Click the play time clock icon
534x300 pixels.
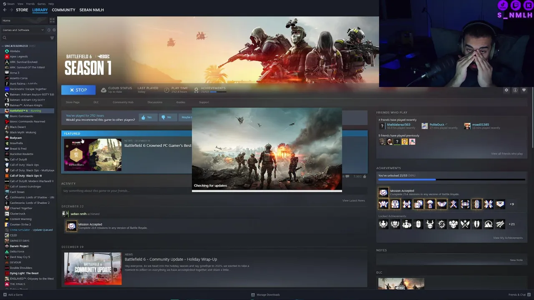click(x=166, y=90)
